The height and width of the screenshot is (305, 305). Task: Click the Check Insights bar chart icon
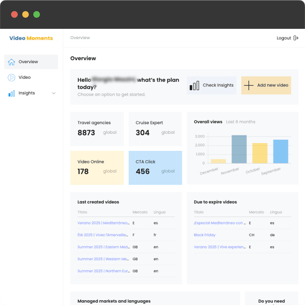tap(194, 85)
